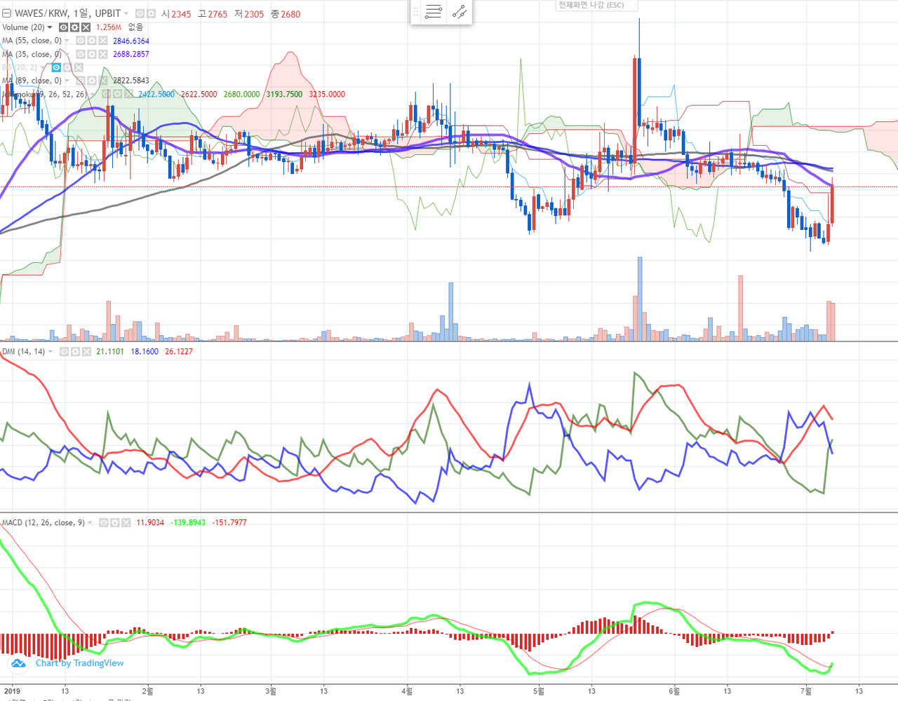Open the WAVES/KRW symbol dropdown arrow
This screenshot has width=898, height=701.
[126, 13]
